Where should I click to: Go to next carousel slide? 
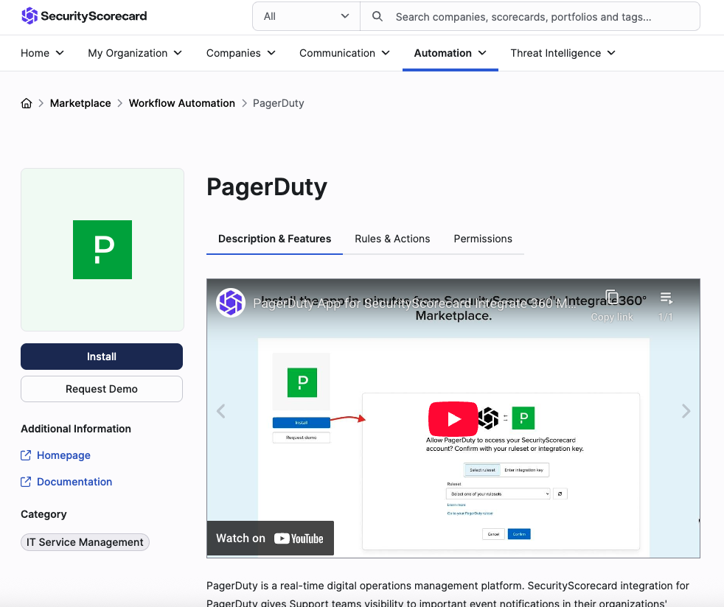[x=686, y=411]
